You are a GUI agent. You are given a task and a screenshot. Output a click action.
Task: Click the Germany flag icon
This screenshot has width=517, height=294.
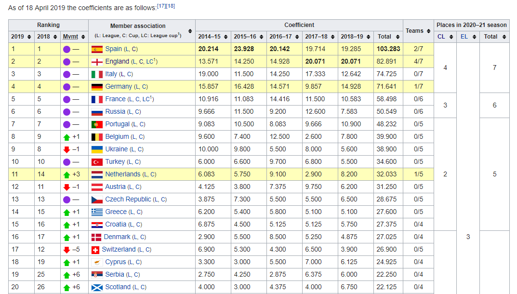[97, 87]
